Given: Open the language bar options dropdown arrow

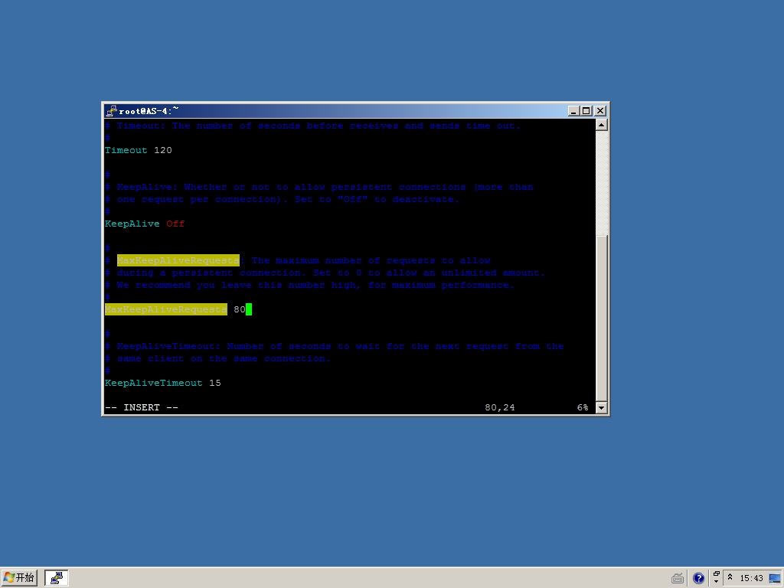Looking at the screenshot, I should tap(717, 582).
